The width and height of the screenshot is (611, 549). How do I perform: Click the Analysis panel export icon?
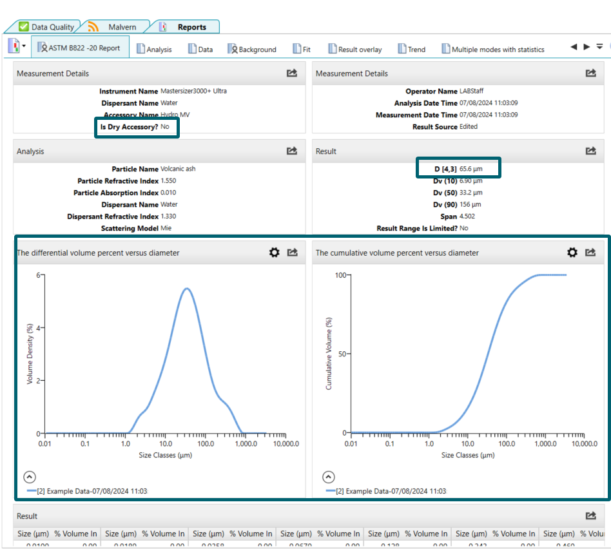292,151
